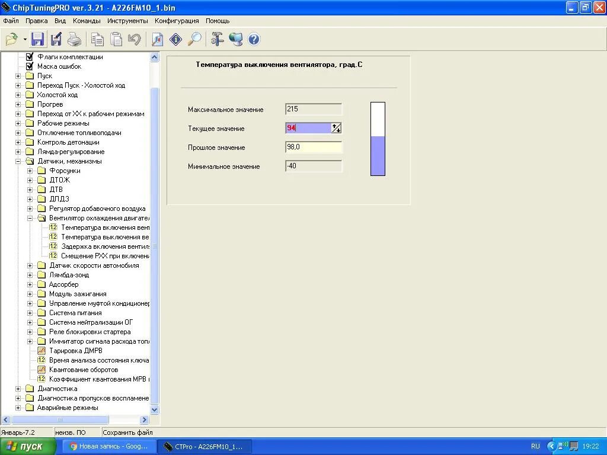Click the vertical blue value level bar
This screenshot has width=607, height=455.
[378, 139]
